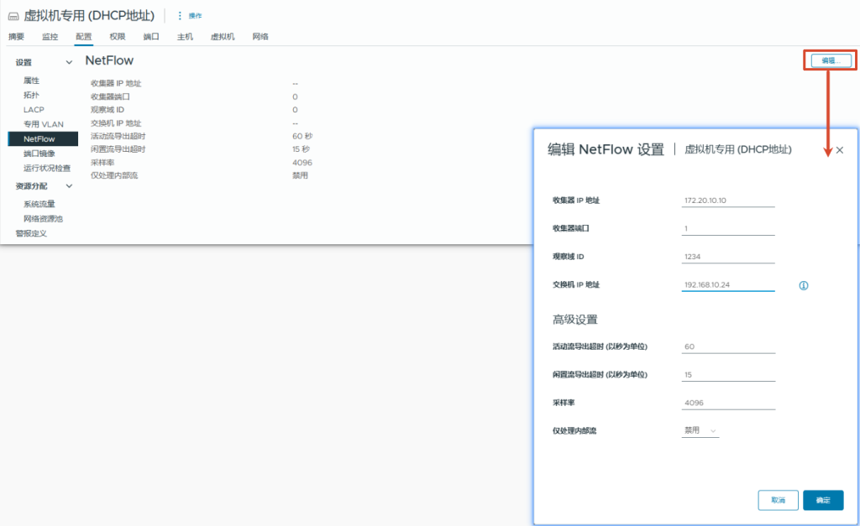Focus the 采样率 input showing 4096
This screenshot has height=526, width=860.
point(728,402)
